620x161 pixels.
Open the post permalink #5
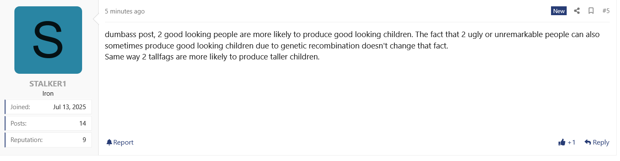(x=606, y=11)
